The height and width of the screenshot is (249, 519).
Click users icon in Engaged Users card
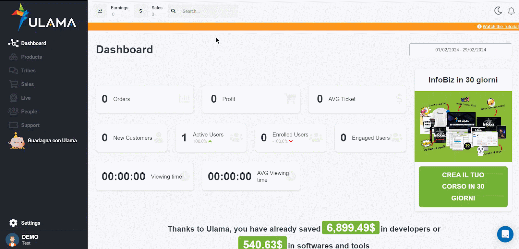coord(396,137)
